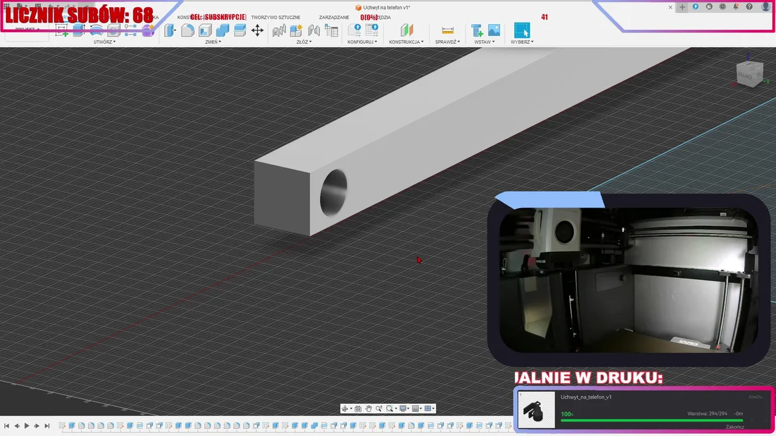Expand the UTWÓRZ menu
The image size is (776, 436).
coord(104,42)
